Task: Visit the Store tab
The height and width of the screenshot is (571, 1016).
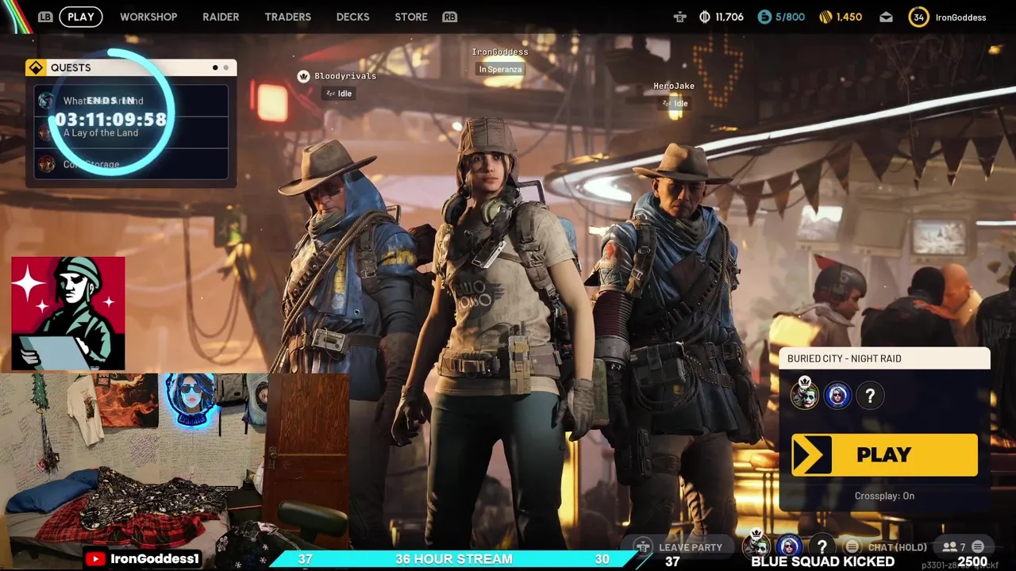Action: 411,17
